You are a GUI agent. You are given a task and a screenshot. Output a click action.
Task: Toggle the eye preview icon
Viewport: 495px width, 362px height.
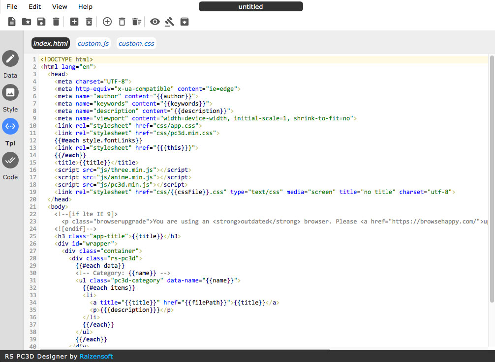pos(155,22)
